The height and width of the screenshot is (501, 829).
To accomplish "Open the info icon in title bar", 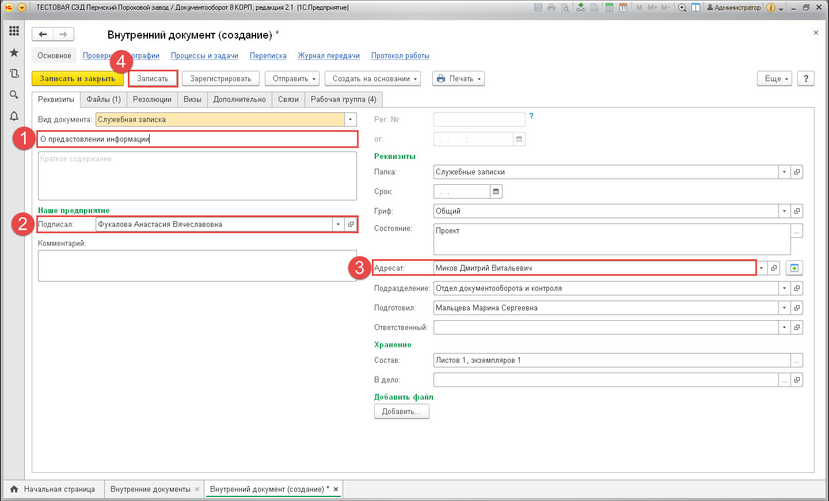I will tap(771, 7).
